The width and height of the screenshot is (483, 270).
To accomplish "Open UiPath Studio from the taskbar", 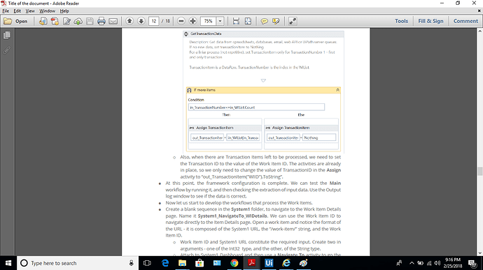I will click(269, 263).
